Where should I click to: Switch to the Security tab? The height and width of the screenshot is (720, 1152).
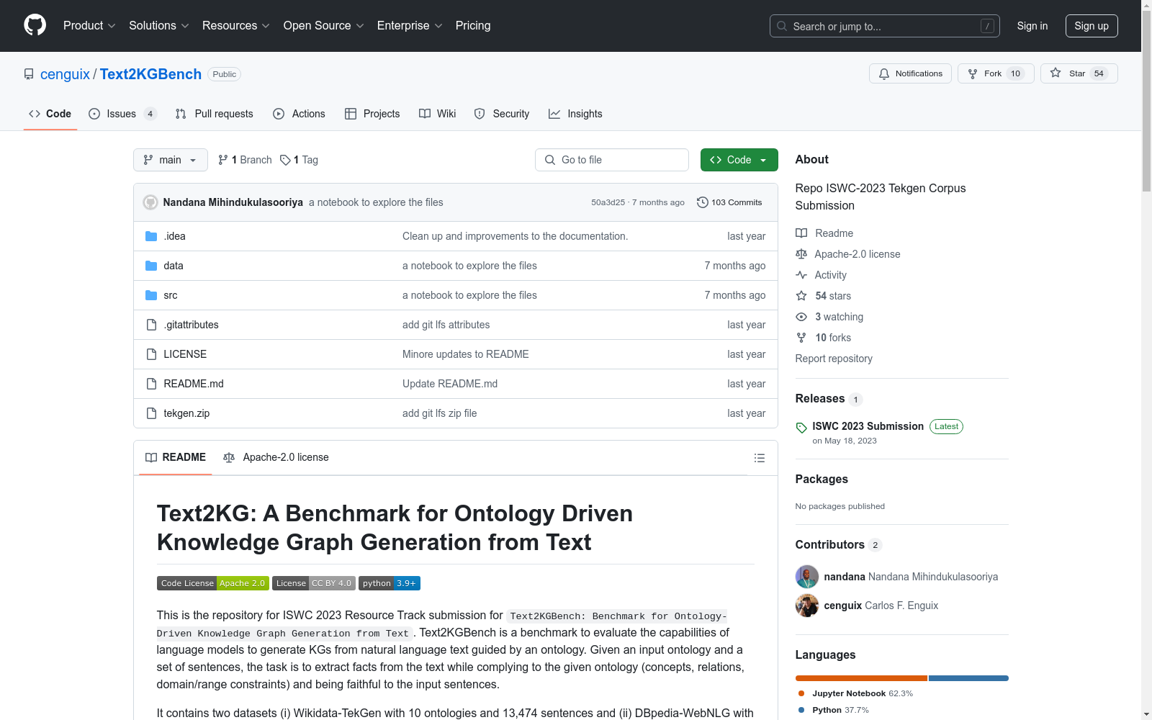coord(502,114)
